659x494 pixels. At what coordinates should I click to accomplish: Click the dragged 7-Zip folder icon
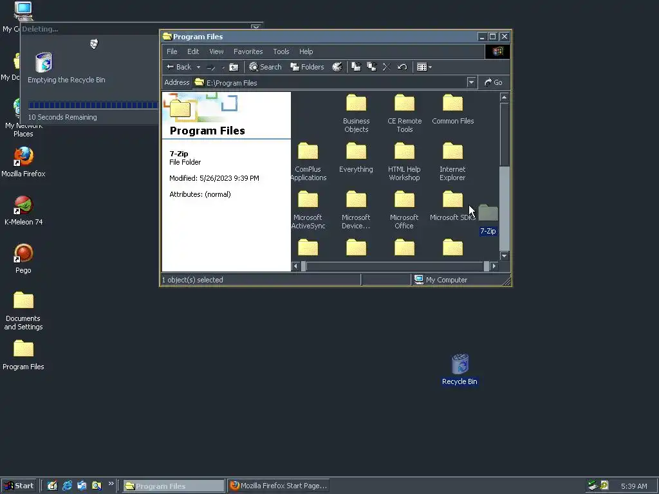click(x=488, y=212)
